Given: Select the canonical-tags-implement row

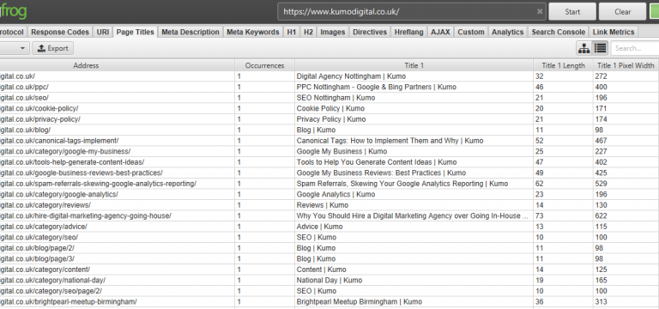Looking at the screenshot, I should tap(329, 141).
